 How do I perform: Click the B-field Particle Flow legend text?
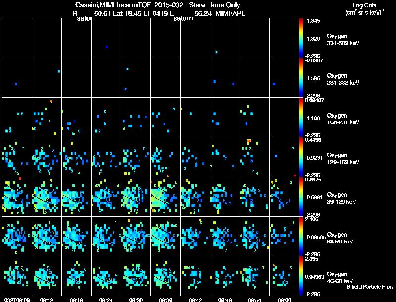[370, 287]
